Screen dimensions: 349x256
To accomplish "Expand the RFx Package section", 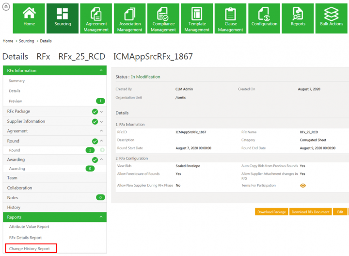I will [x=101, y=112].
